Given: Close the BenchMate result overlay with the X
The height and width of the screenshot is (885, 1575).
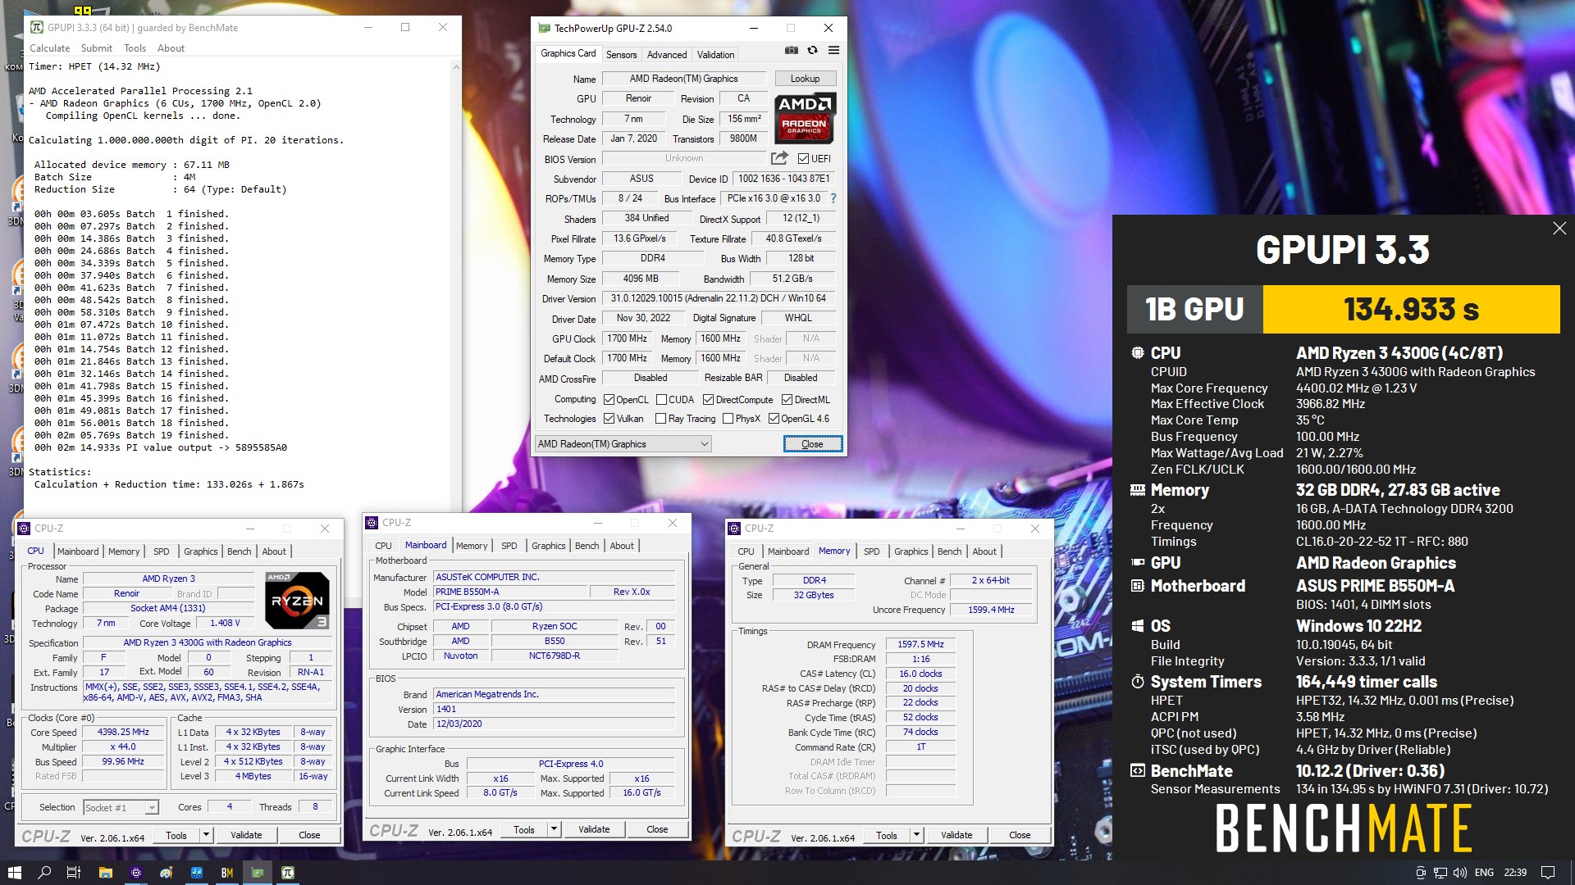Looking at the screenshot, I should pyautogui.click(x=1559, y=229).
